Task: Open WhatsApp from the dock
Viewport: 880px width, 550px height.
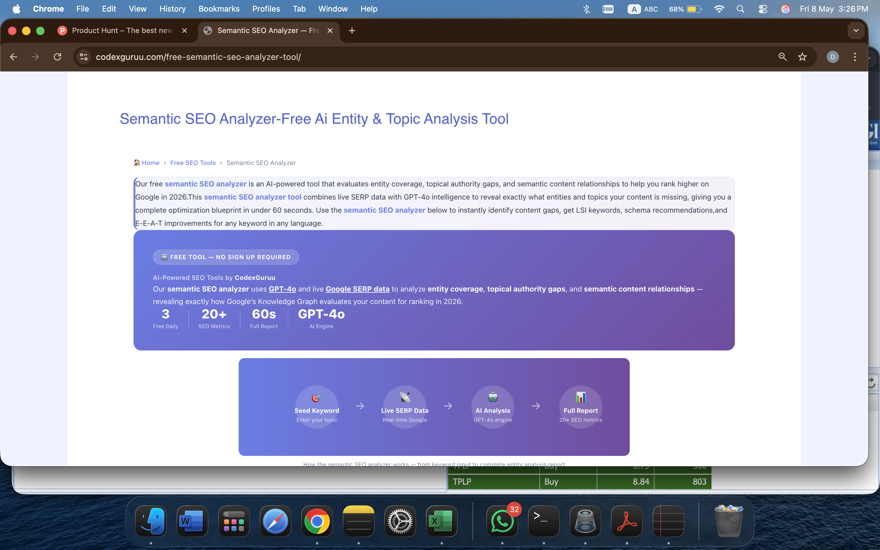Action: tap(502, 521)
